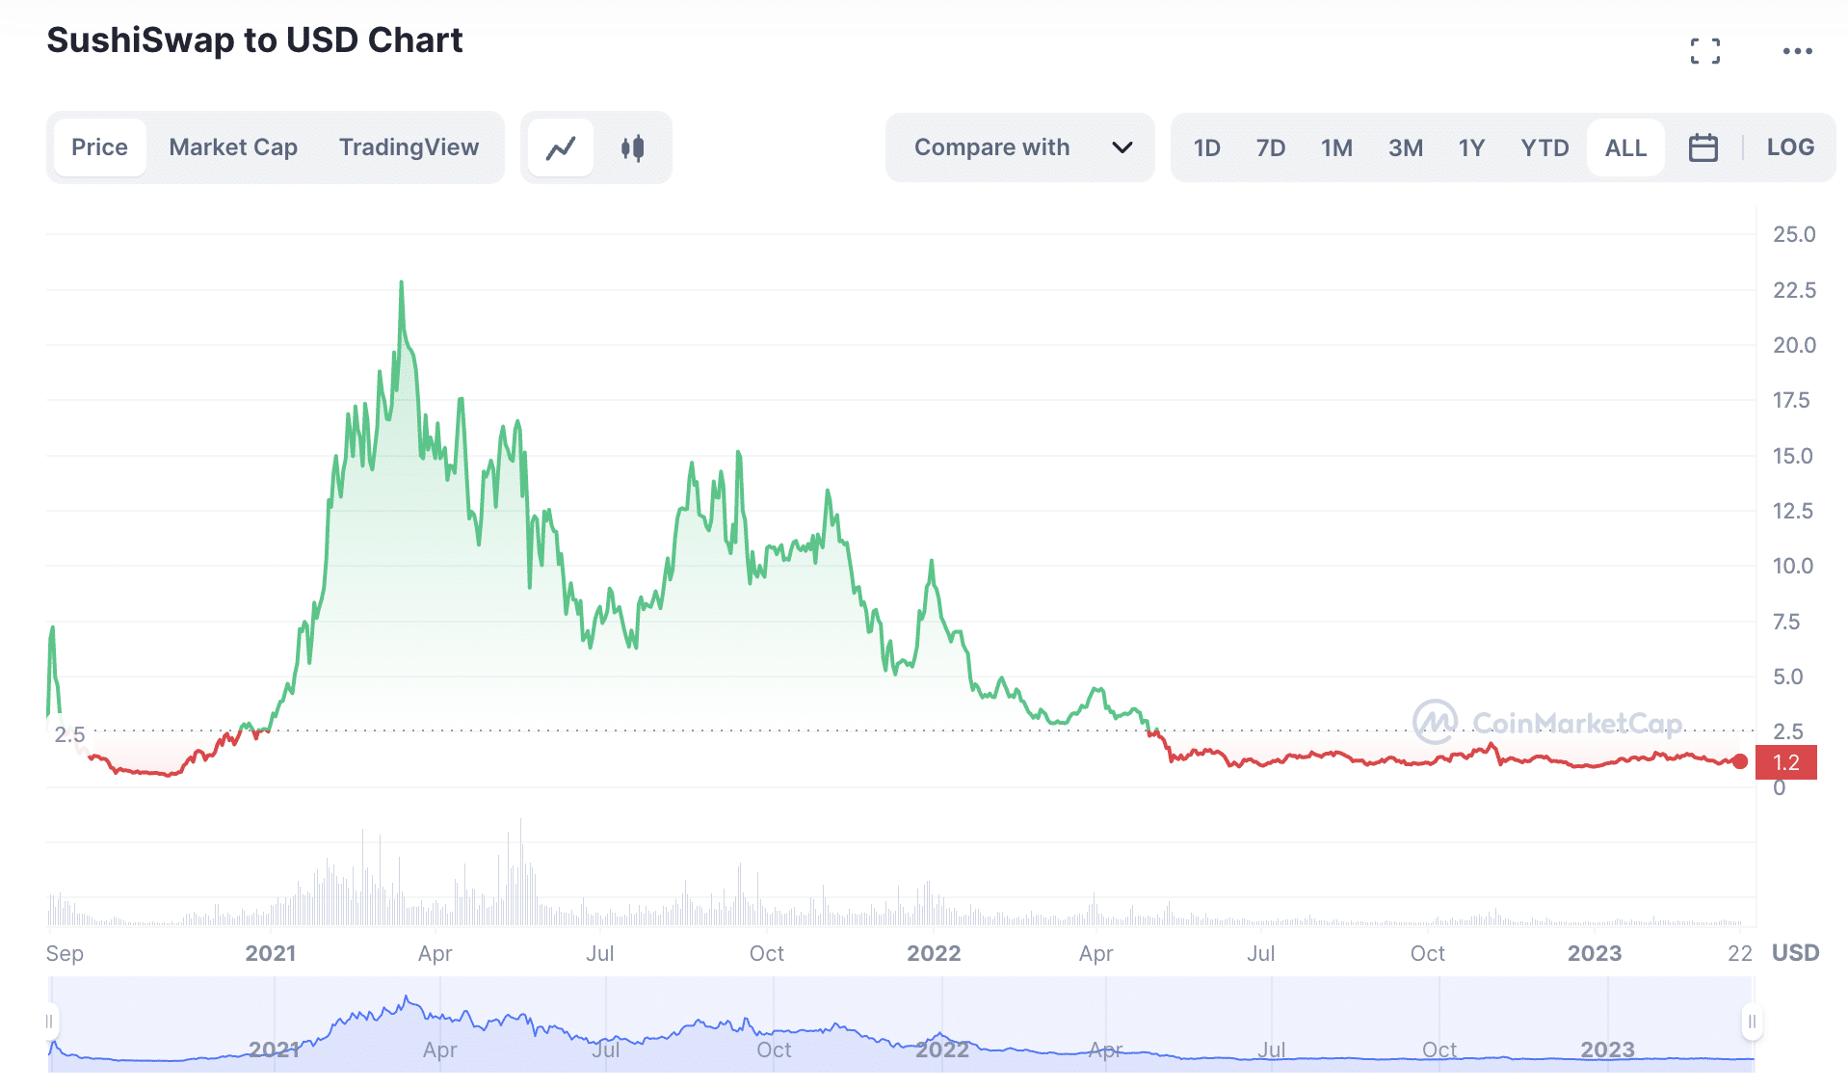Click the 2022 marker in the navigator strip

pyautogui.click(x=942, y=1049)
